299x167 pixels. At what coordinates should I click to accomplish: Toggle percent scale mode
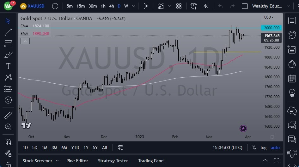[x=253, y=148]
